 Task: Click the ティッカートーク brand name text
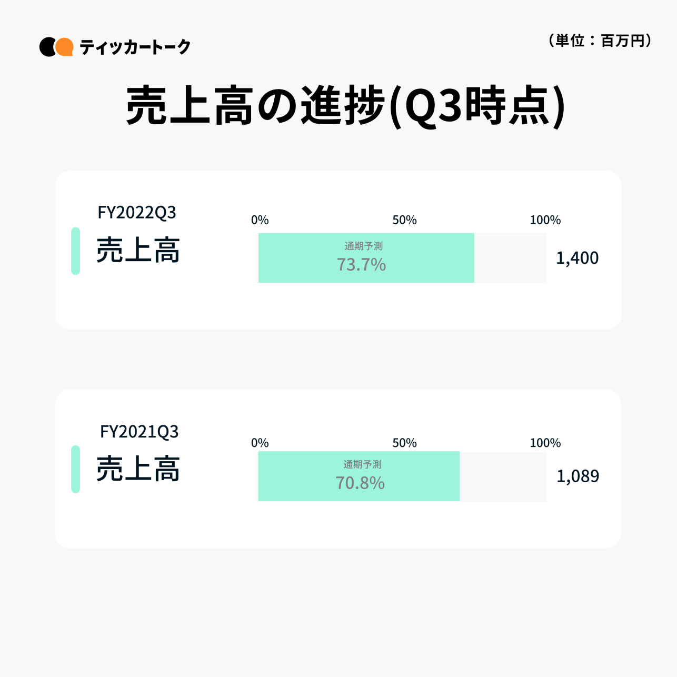[x=135, y=47]
